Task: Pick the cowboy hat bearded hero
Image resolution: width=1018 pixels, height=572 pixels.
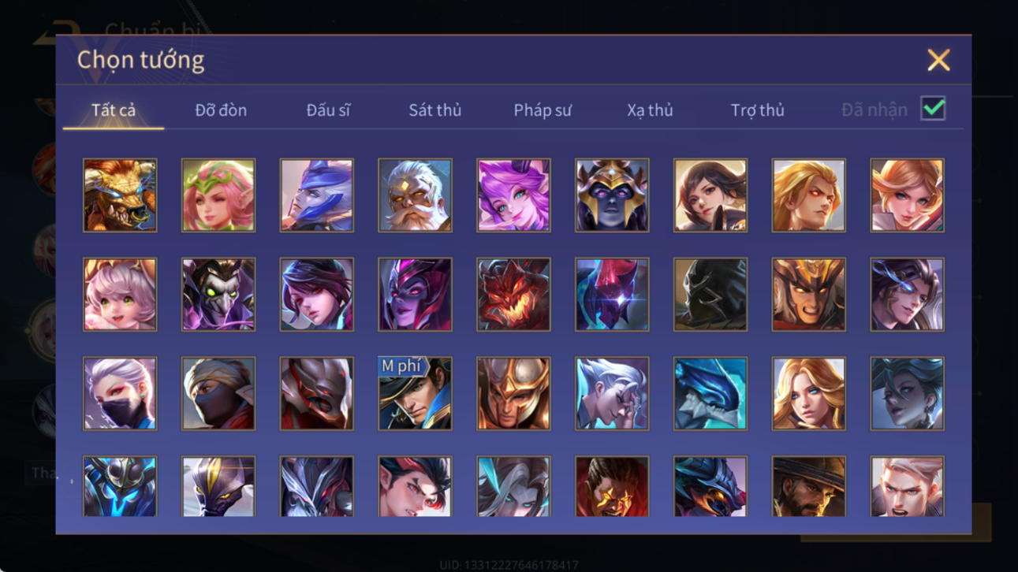Action: [x=809, y=486]
